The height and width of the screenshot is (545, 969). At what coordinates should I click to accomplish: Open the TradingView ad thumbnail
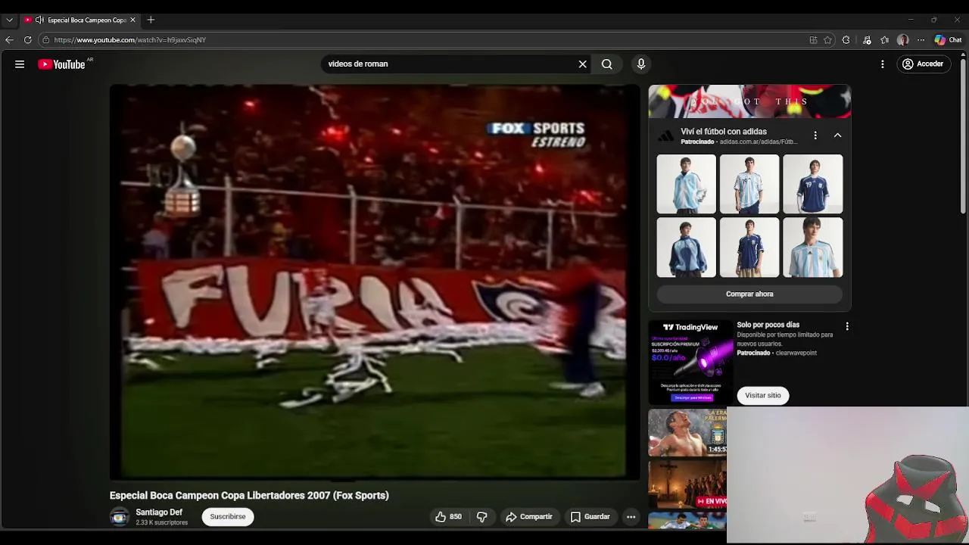tap(690, 363)
